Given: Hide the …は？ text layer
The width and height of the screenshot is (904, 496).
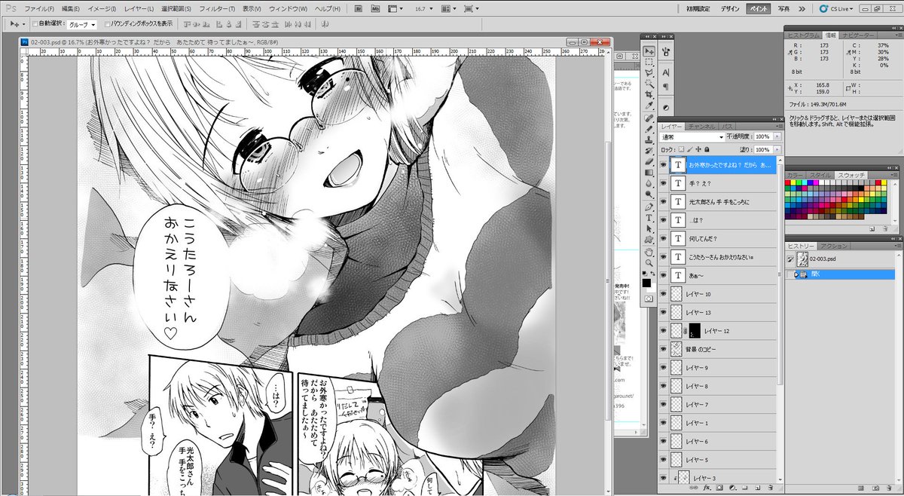Looking at the screenshot, I should [664, 220].
